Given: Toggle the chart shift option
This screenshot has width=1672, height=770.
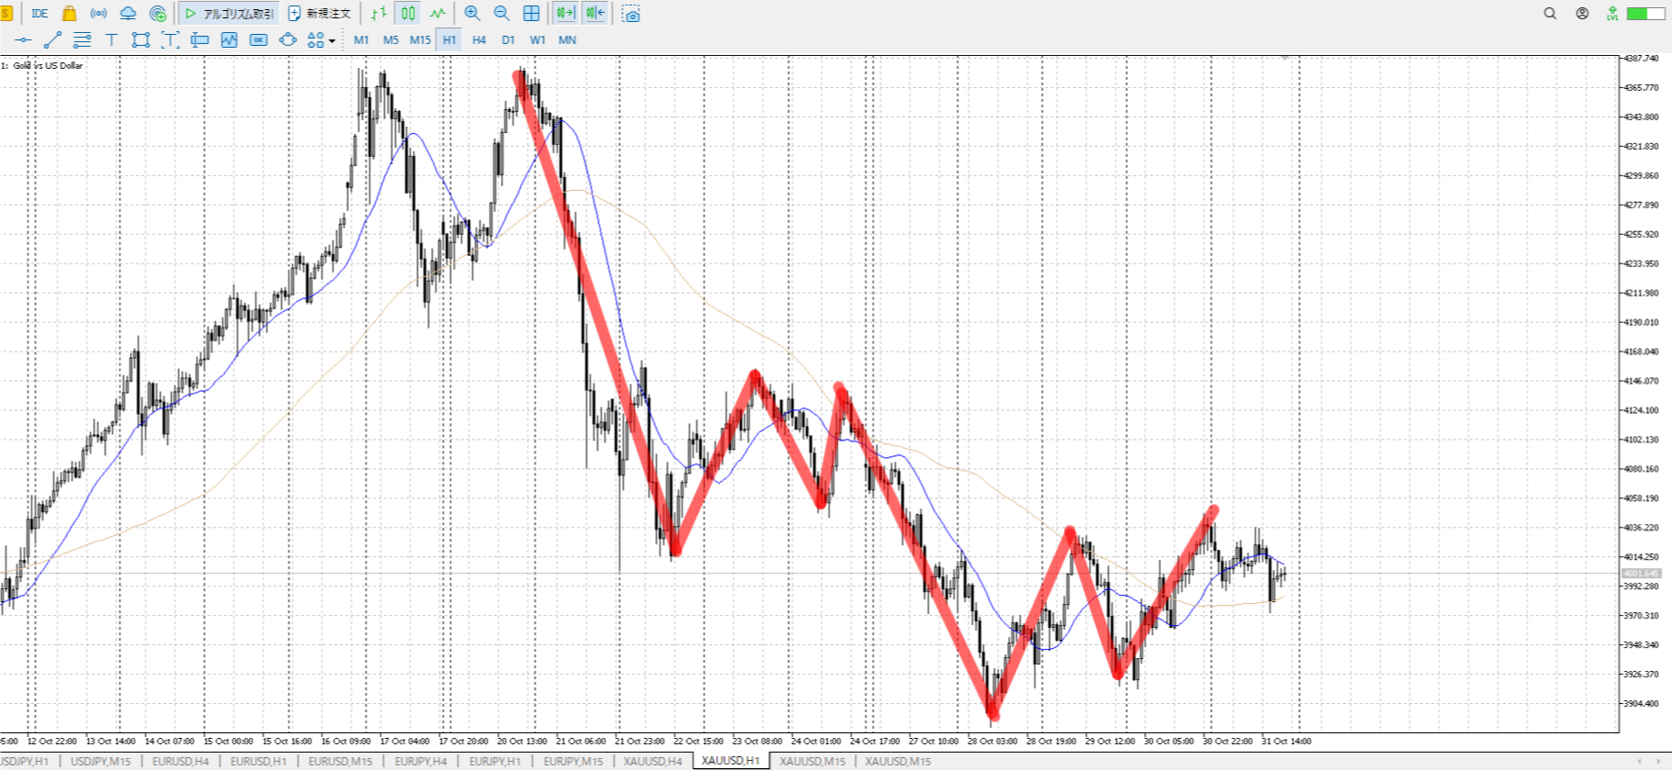Looking at the screenshot, I should click(x=595, y=14).
